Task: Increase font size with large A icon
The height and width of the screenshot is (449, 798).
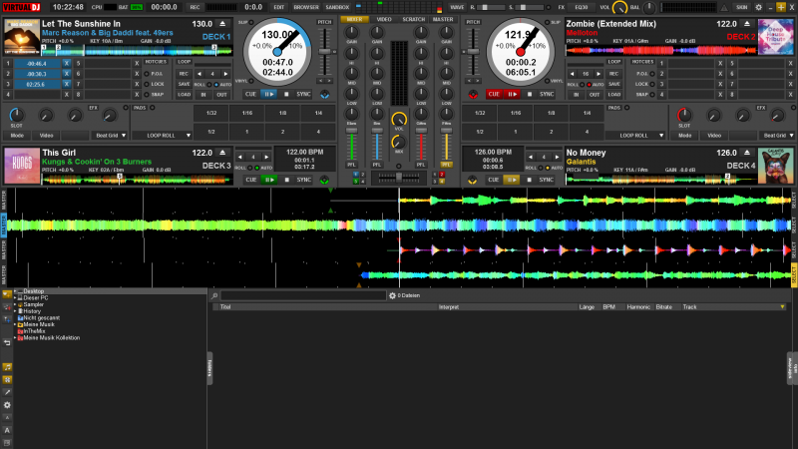Action: [x=7, y=430]
